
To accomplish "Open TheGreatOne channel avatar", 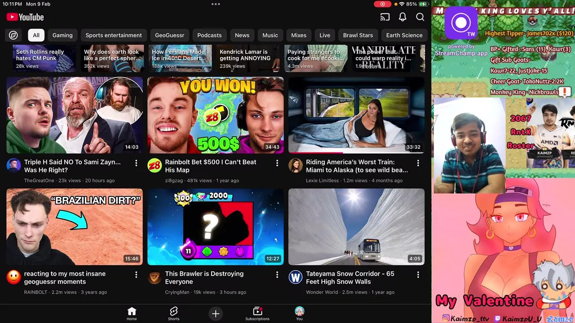I will tap(13, 166).
